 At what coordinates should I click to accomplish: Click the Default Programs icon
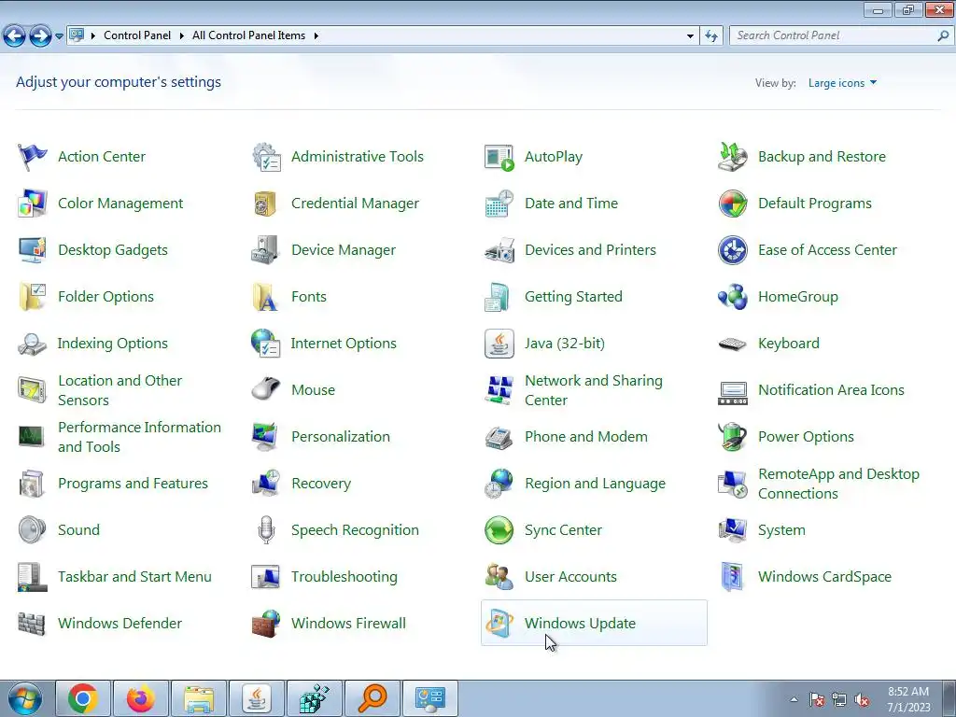(x=732, y=204)
